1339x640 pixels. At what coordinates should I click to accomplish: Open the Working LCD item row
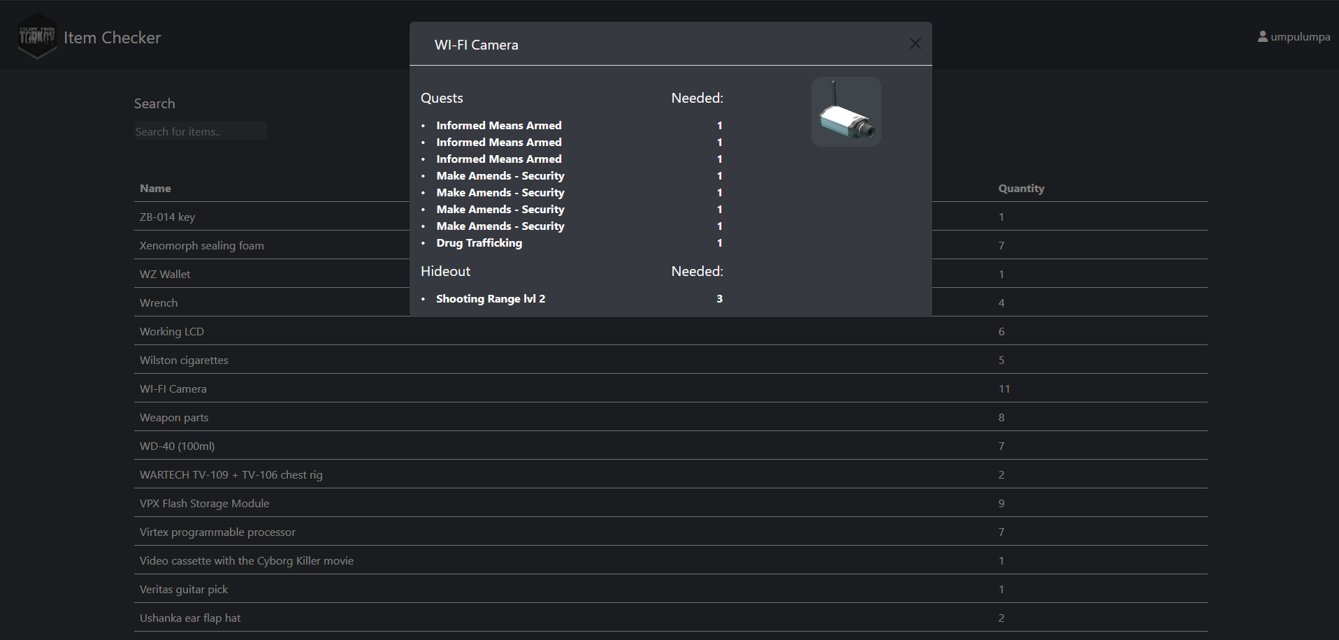(172, 332)
